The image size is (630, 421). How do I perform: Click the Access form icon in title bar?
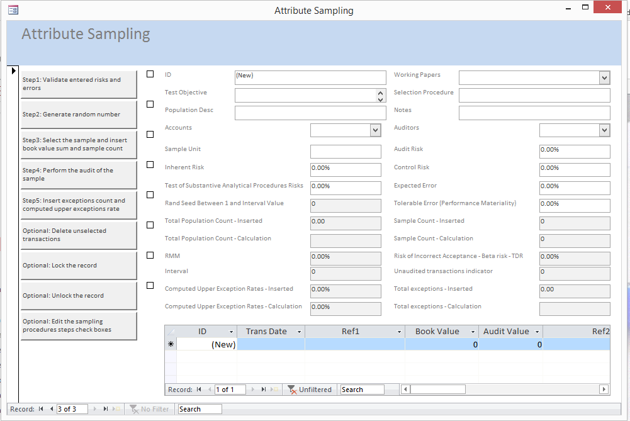click(x=13, y=10)
